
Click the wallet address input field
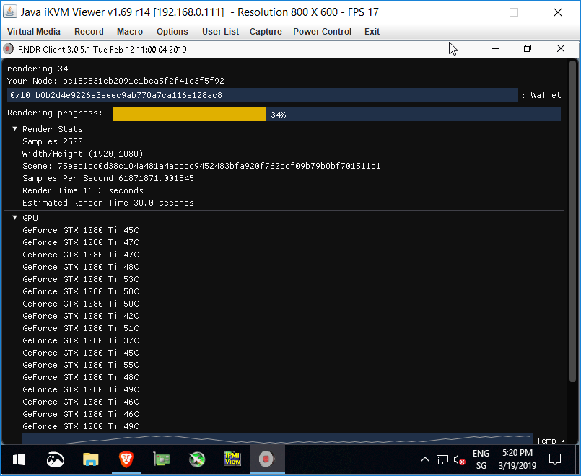coord(262,95)
